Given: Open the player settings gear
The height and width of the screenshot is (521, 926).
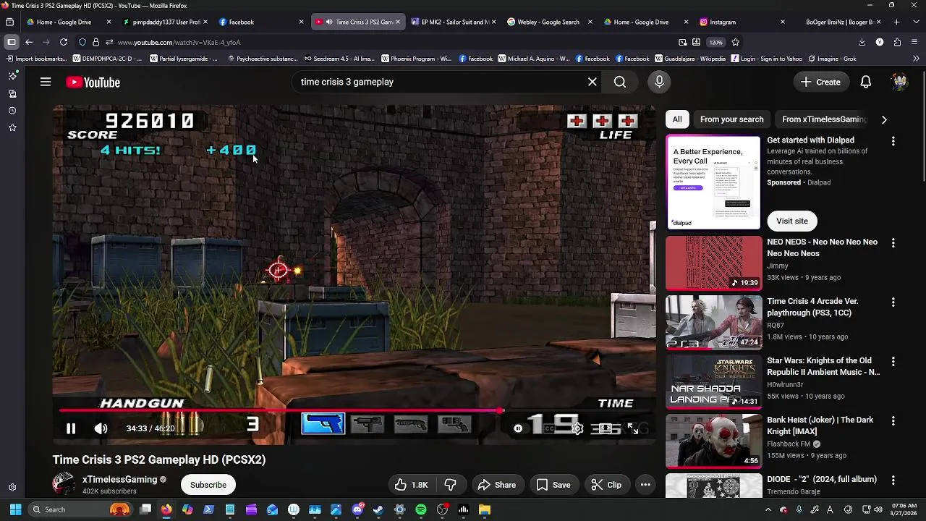Looking at the screenshot, I should click(x=577, y=428).
